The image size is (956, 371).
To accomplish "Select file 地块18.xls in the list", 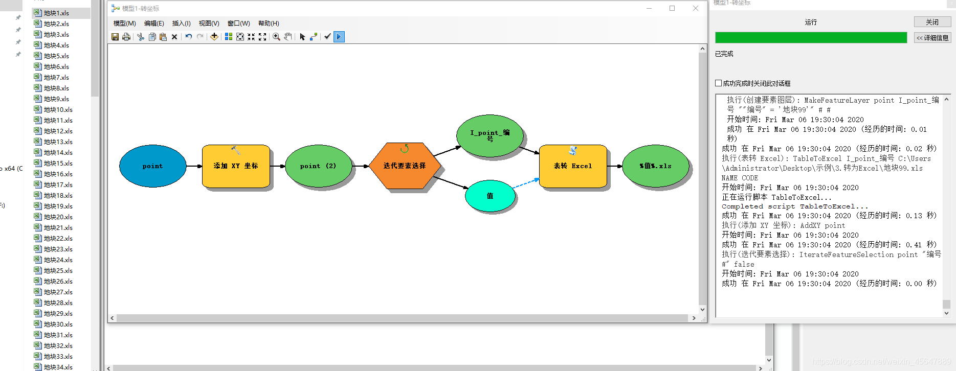I will coord(58,196).
